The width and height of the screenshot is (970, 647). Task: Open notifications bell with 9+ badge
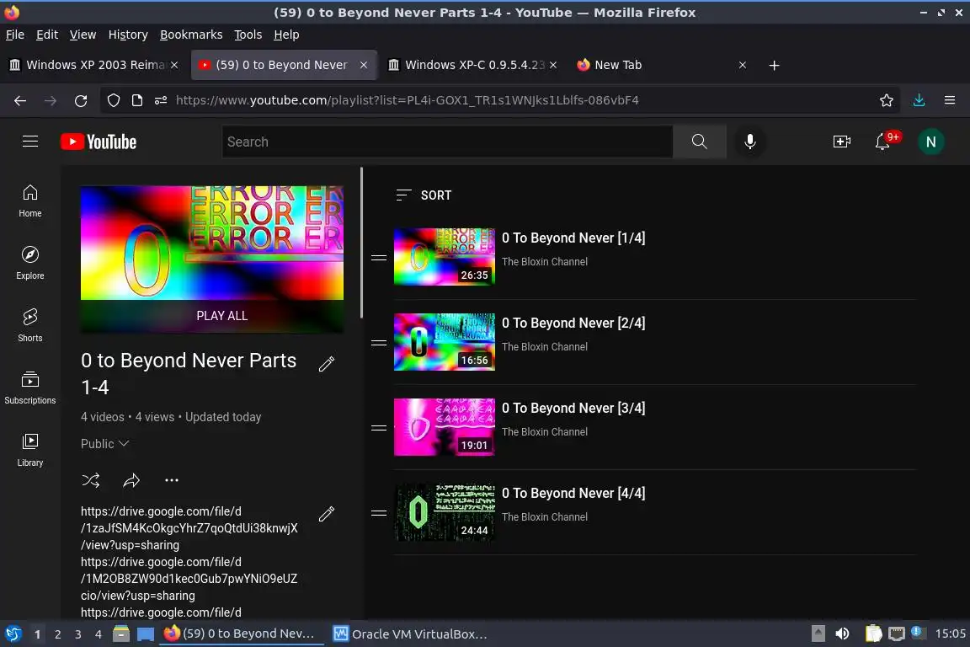click(882, 142)
